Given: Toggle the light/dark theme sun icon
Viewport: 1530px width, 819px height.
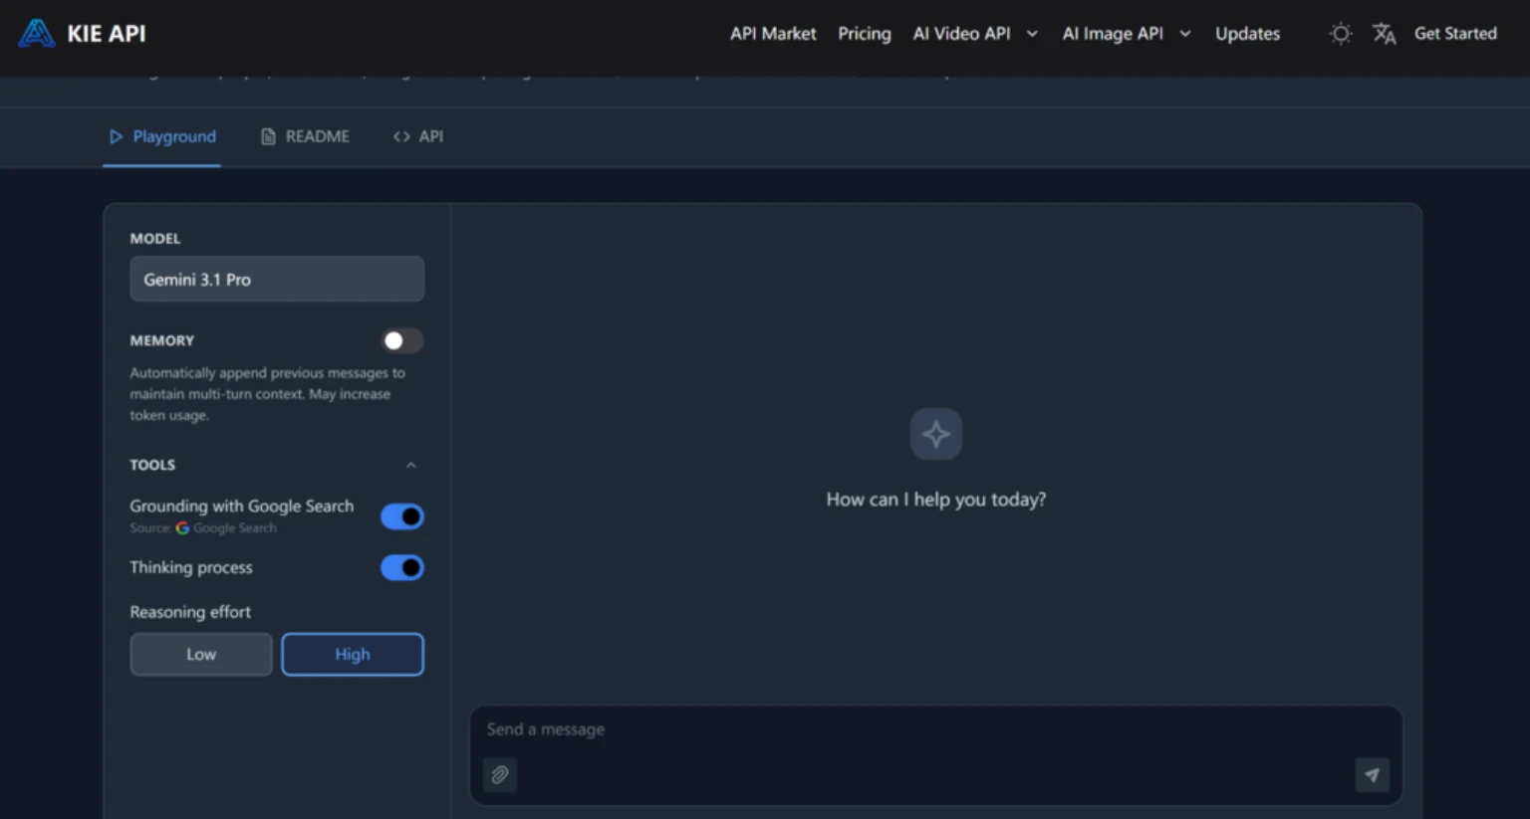Looking at the screenshot, I should (1341, 34).
